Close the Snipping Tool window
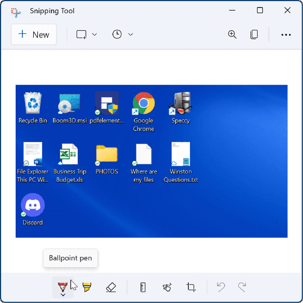The width and height of the screenshot is (303, 303). coord(287,10)
